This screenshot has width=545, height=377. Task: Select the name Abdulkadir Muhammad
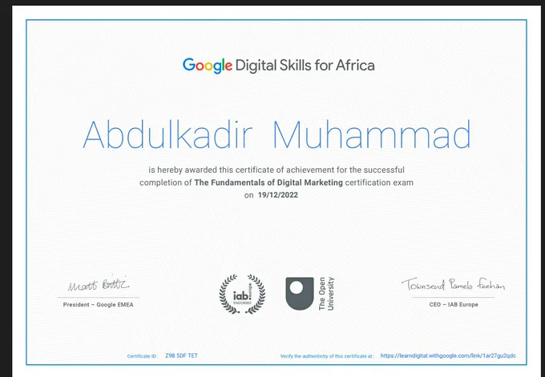coord(277,135)
